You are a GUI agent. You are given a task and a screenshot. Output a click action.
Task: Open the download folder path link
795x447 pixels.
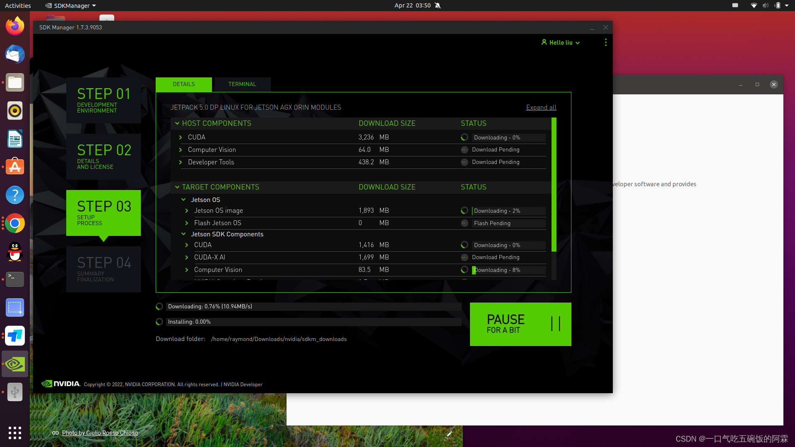pyautogui.click(x=279, y=339)
